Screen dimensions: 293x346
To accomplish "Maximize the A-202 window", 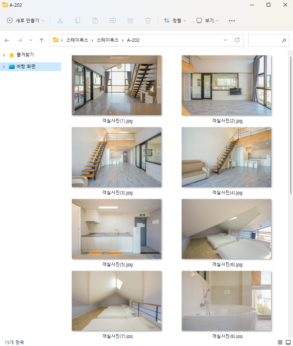I will click(268, 5).
